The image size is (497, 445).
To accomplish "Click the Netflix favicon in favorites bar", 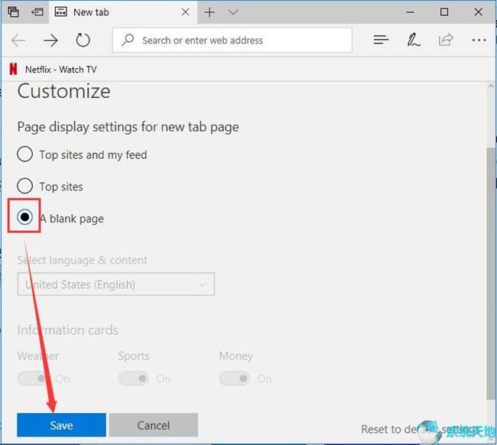I will [13, 70].
